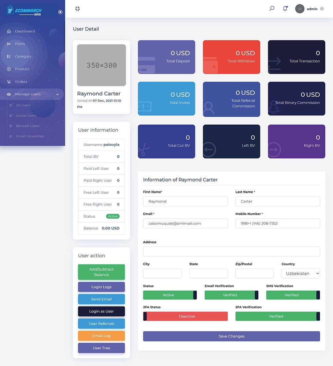The height and width of the screenshot is (366, 333).
Task: Click the Address input field
Action: 231,252
